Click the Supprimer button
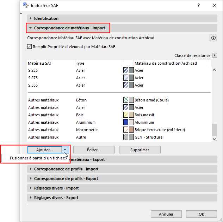The height and width of the screenshot is (222, 223). click(x=140, y=150)
